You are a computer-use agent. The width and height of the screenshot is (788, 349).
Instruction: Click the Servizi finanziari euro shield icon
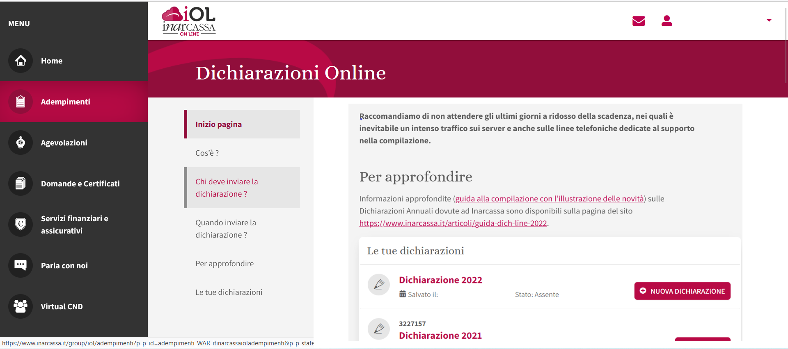tap(21, 224)
